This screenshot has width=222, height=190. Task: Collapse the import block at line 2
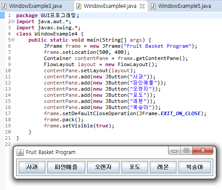[13, 21]
